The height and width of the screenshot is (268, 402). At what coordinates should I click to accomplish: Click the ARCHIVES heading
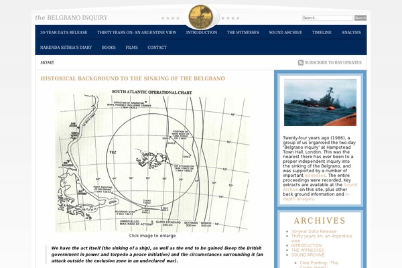[320, 221]
